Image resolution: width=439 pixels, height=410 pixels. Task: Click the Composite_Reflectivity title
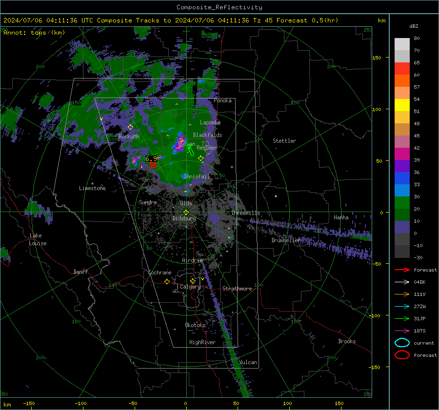pos(219,7)
